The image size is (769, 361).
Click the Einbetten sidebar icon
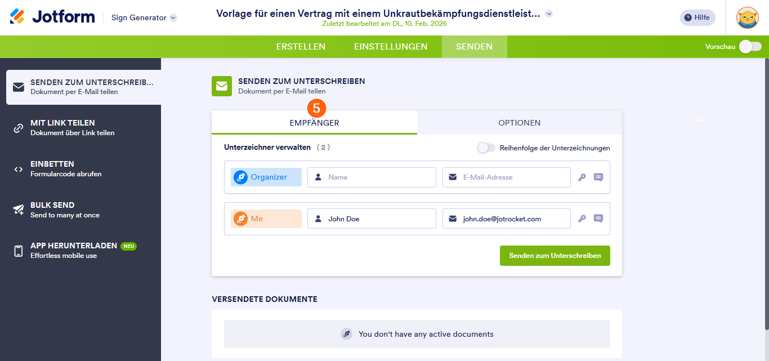click(x=19, y=168)
